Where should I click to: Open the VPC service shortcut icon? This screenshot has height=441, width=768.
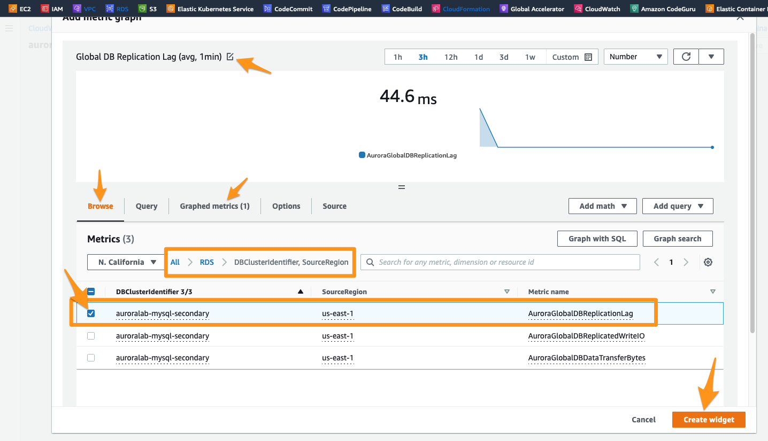point(77,9)
